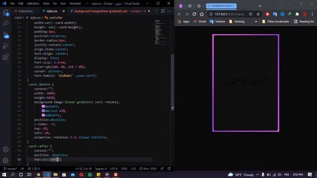The width and height of the screenshot is (317, 178).
Task: Open the Gmail bookmark
Action: point(200,22)
